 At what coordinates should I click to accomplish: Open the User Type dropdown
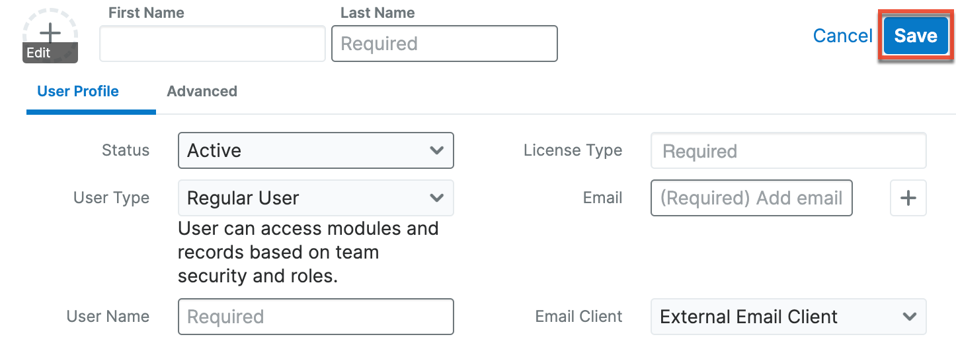point(315,198)
